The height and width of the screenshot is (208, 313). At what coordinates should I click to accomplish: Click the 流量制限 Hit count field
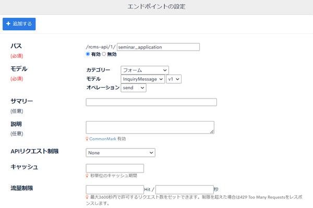coord(115,189)
